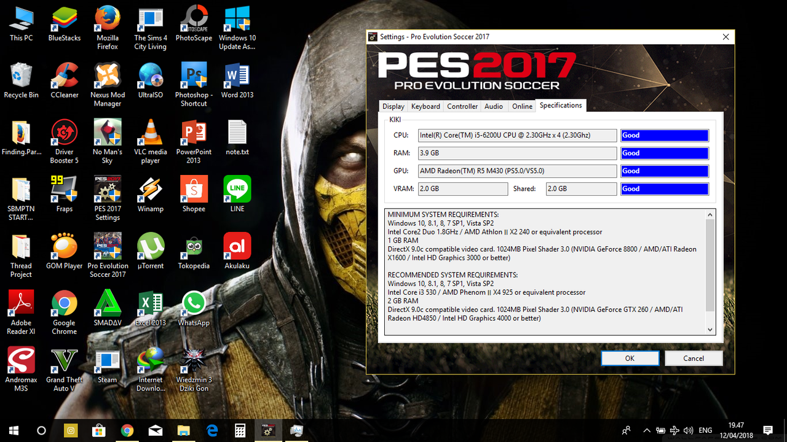Open Photoshop shortcut on desktop

pyautogui.click(x=194, y=85)
